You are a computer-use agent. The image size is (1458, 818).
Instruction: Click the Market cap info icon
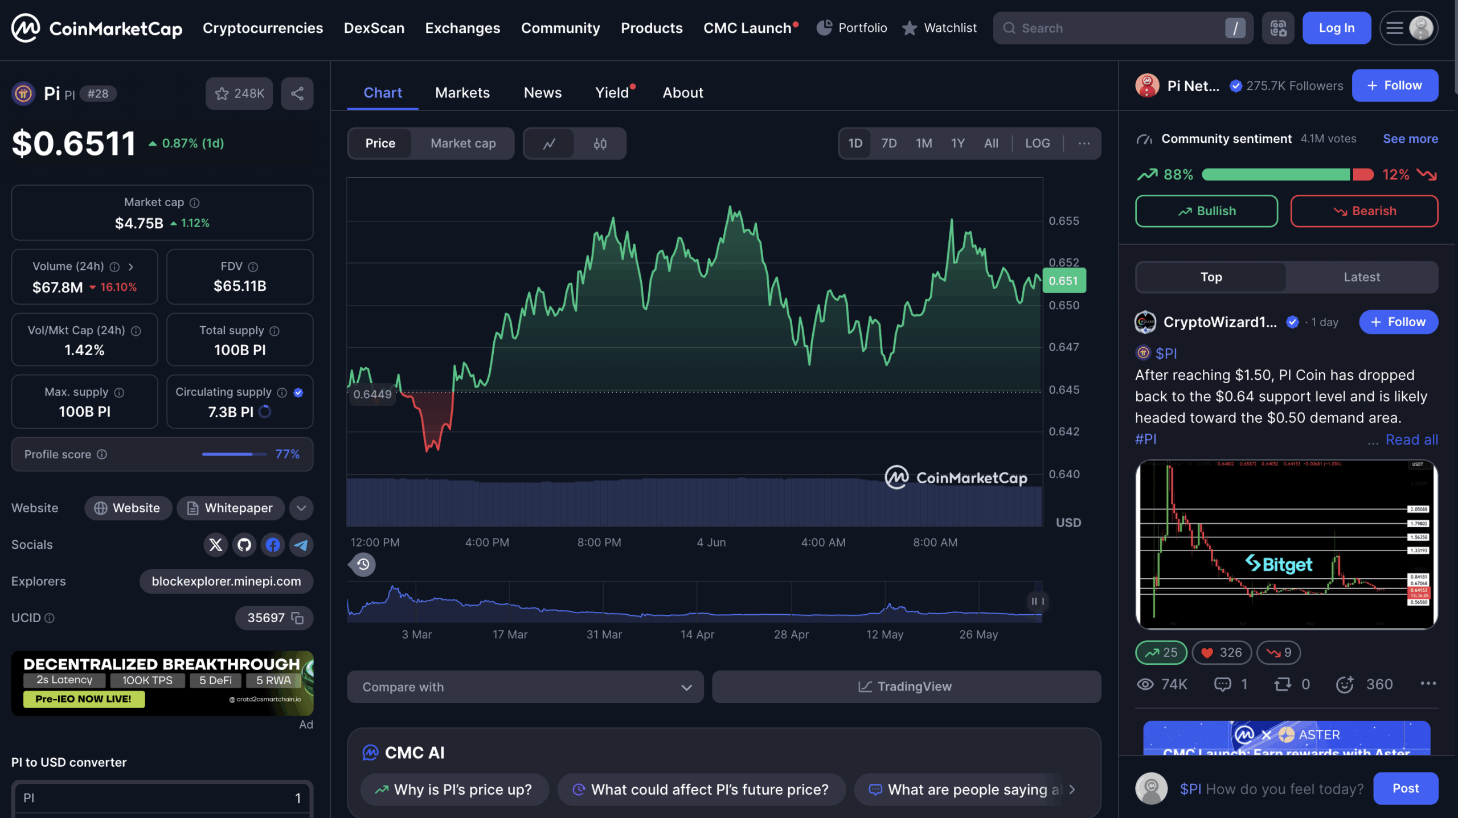coord(195,203)
